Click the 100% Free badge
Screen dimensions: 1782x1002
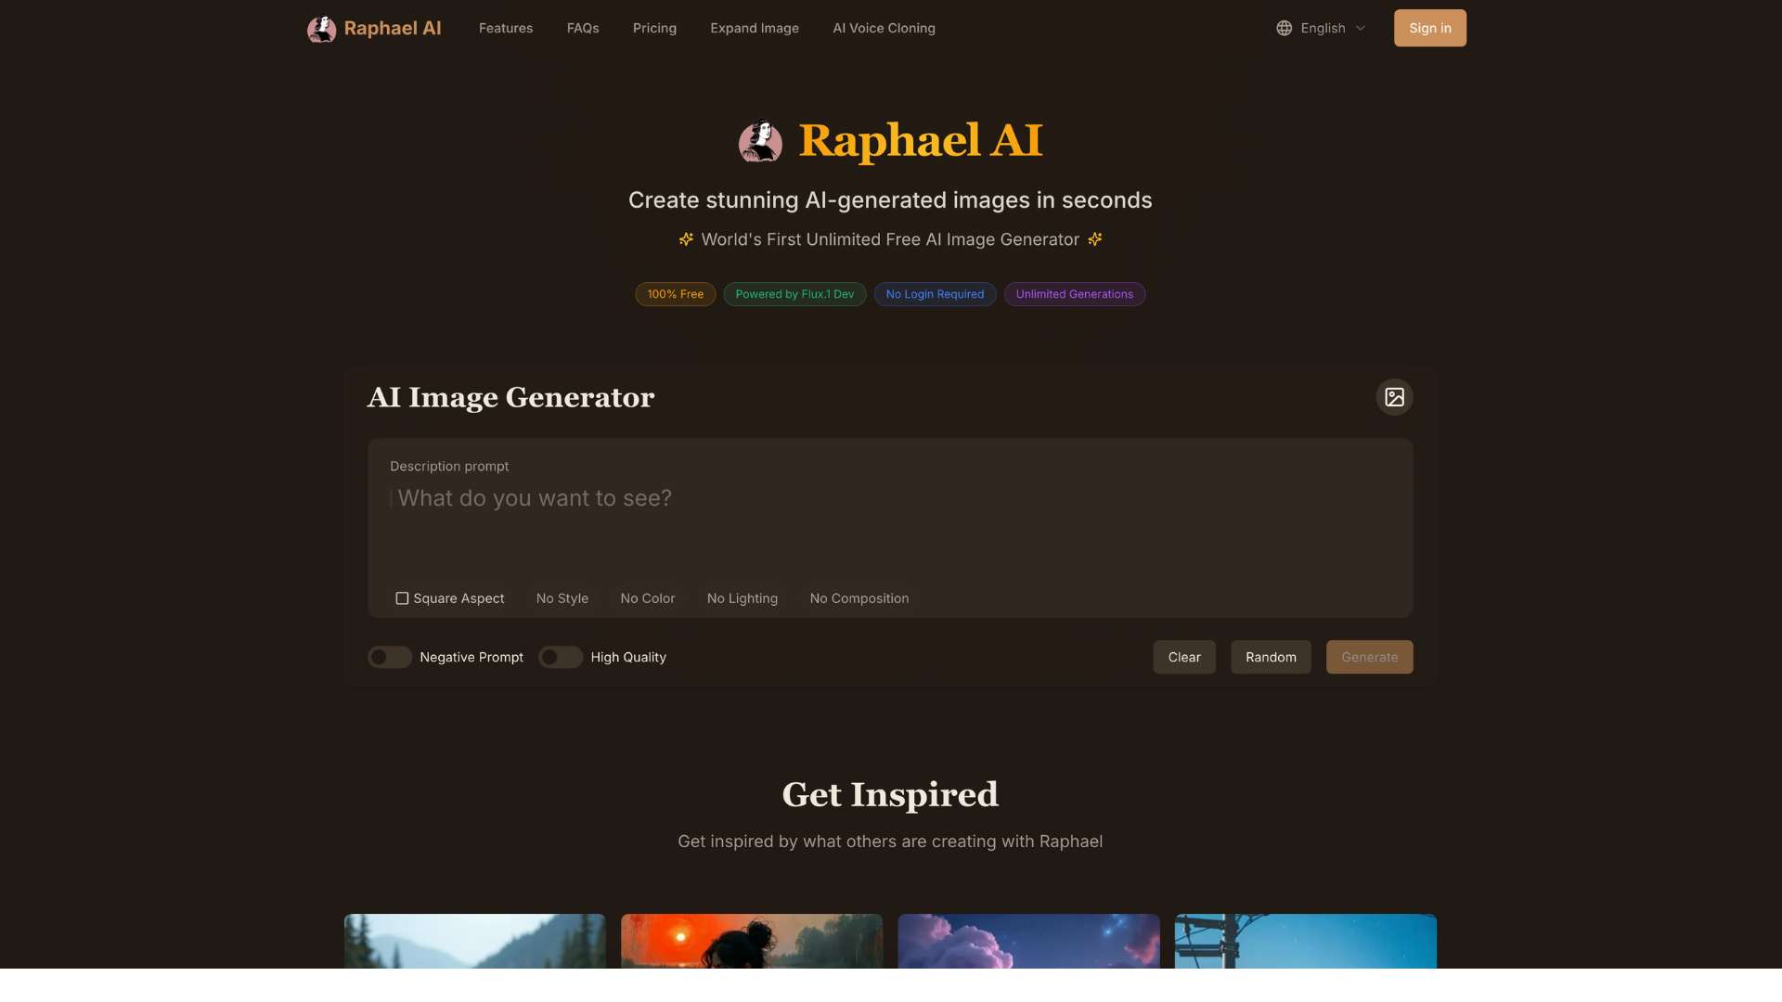(x=676, y=294)
